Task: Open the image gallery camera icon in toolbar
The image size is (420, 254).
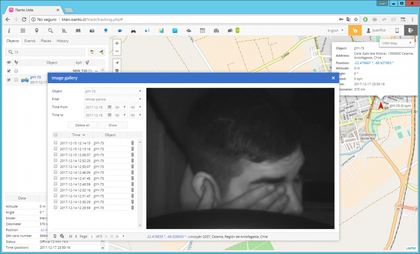Action: pos(216,31)
